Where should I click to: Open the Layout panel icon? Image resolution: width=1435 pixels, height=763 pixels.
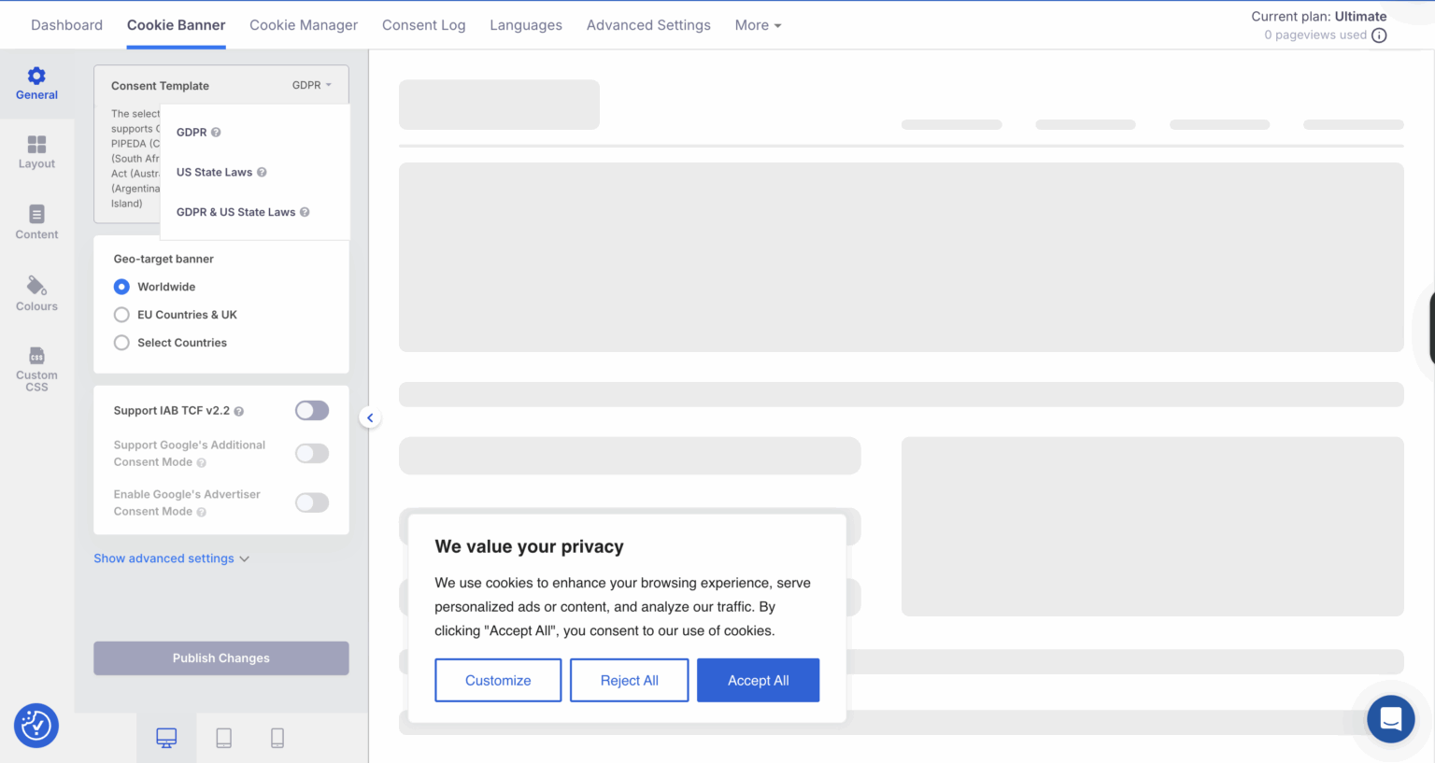pyautogui.click(x=36, y=145)
